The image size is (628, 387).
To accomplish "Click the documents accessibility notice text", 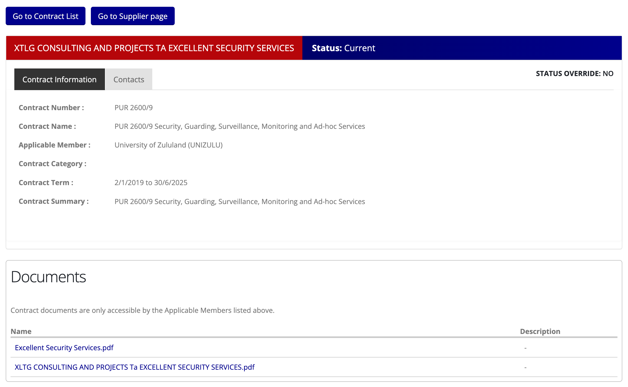I will 143,310.
